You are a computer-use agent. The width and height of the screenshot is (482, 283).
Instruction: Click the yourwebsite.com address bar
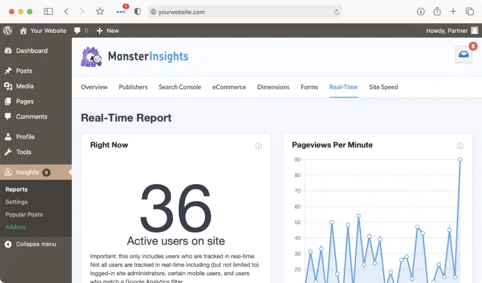click(x=244, y=12)
